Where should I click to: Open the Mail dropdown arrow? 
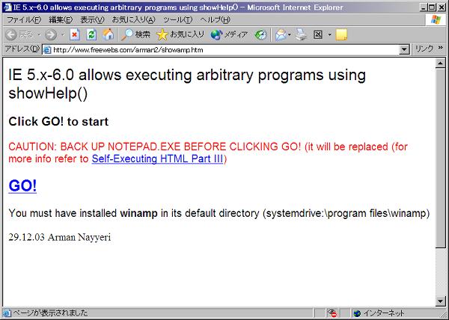tap(290, 35)
